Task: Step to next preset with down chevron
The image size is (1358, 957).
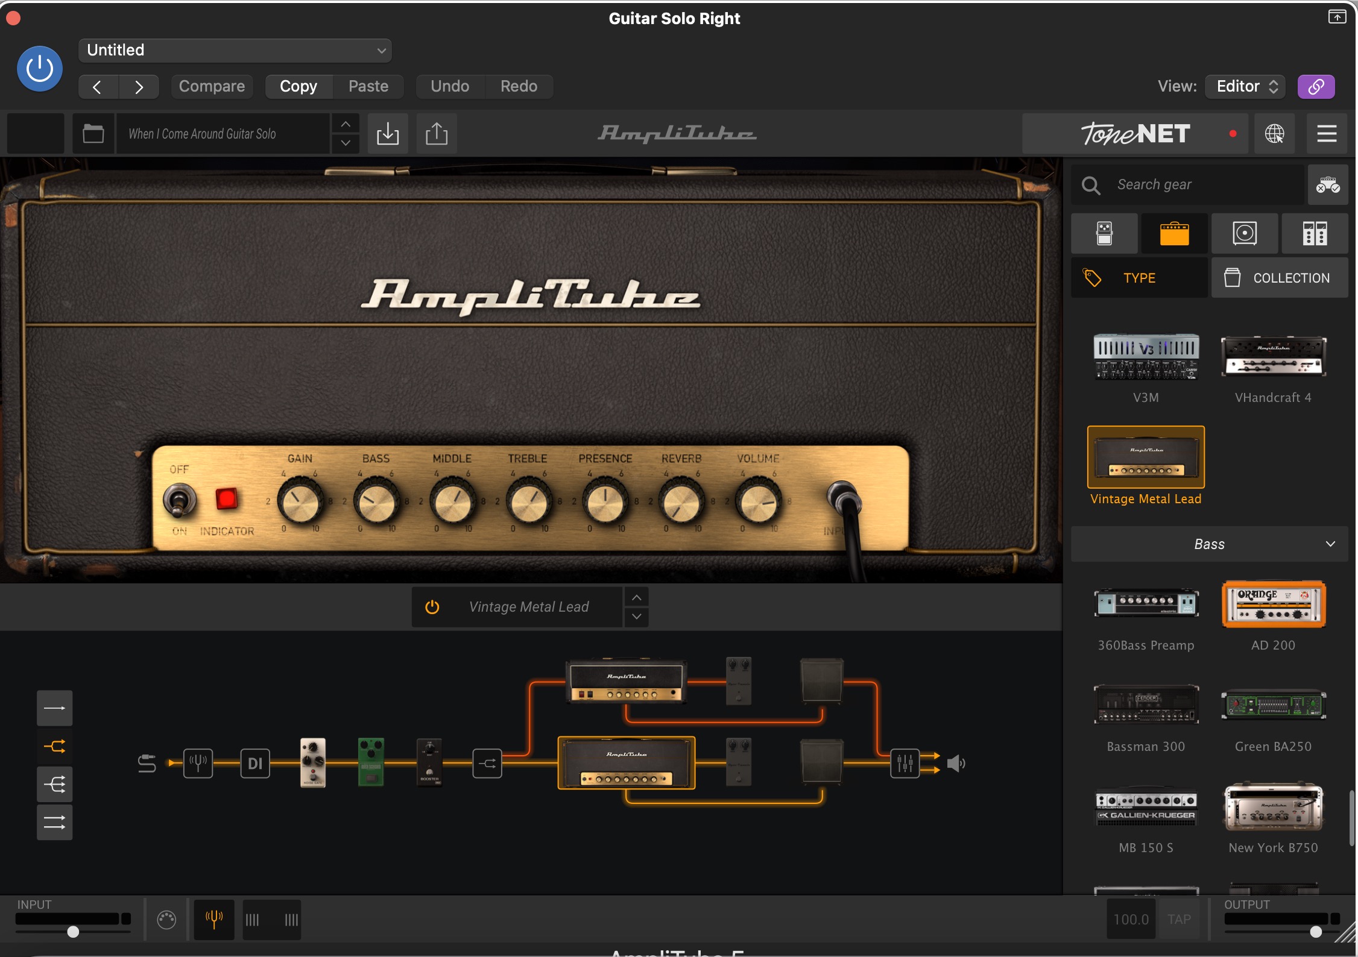Action: pyautogui.click(x=346, y=143)
